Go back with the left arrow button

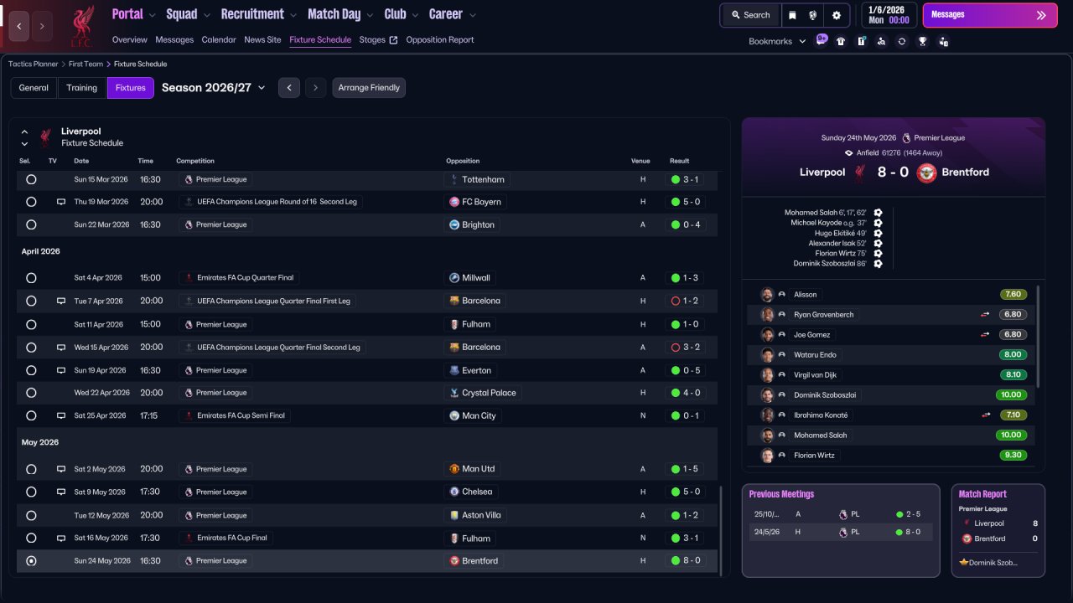tap(18, 26)
